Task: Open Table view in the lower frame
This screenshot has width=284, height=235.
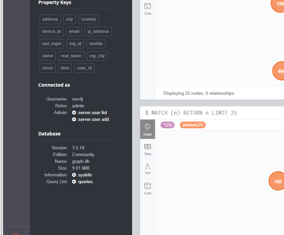Action: [148, 149]
